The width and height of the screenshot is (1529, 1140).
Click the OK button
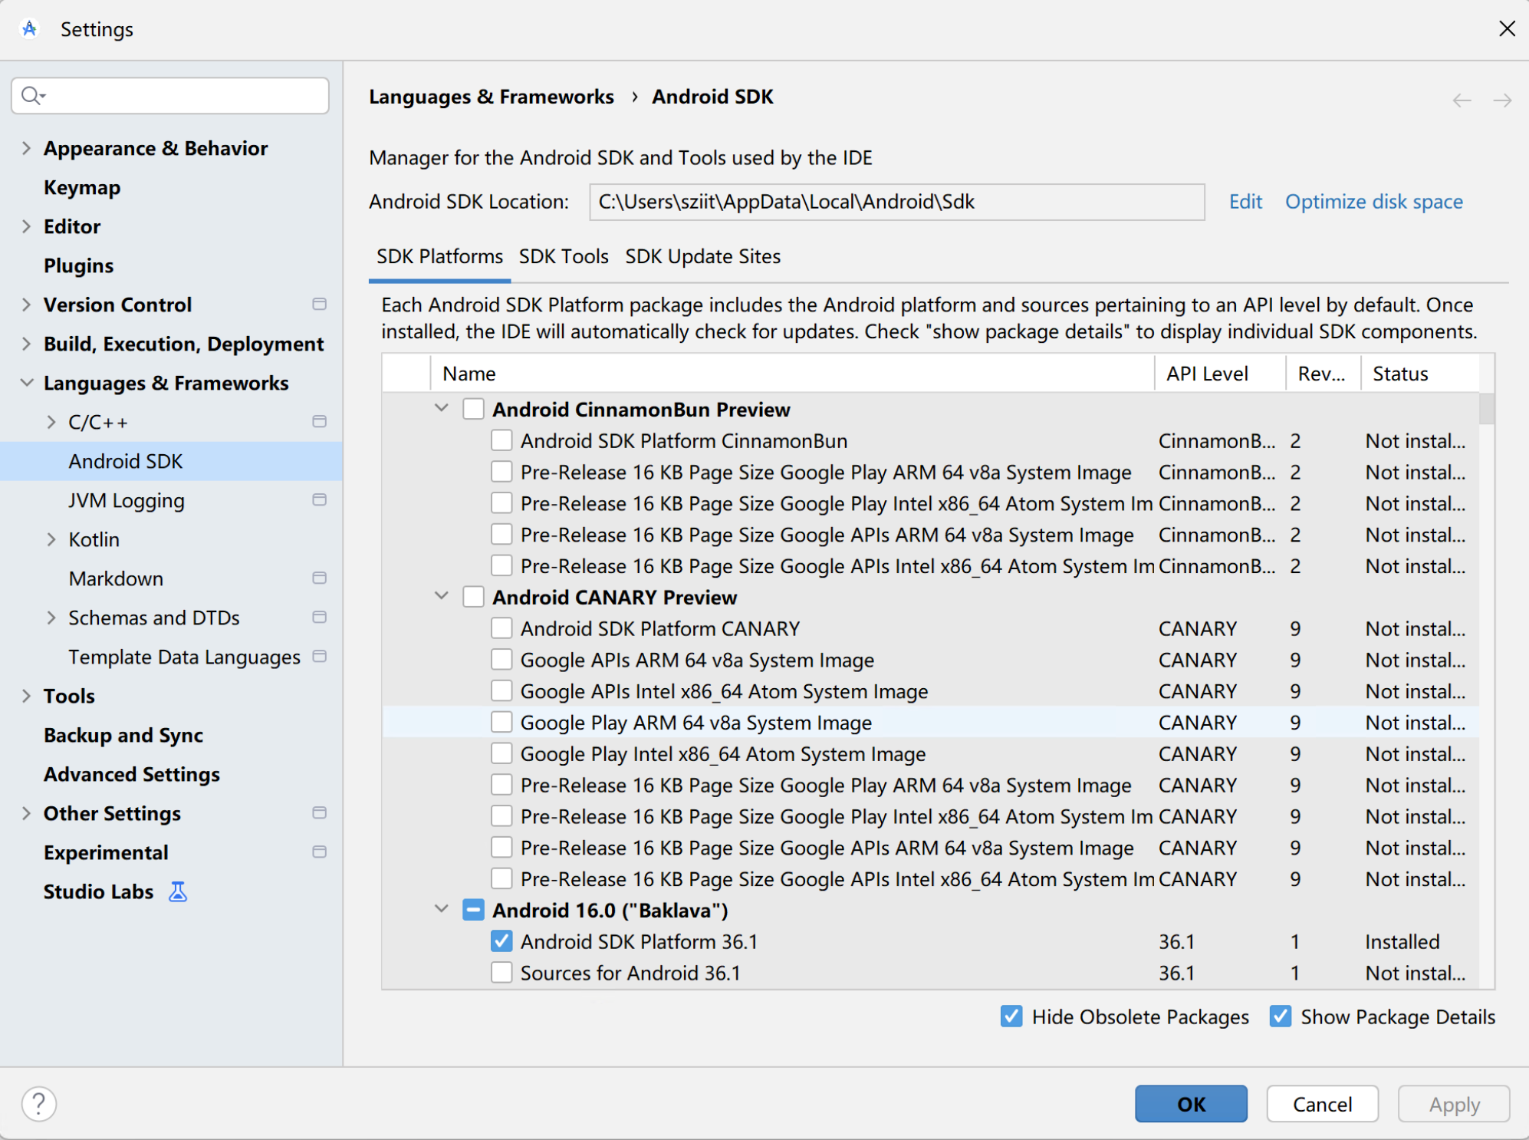coord(1191,1104)
